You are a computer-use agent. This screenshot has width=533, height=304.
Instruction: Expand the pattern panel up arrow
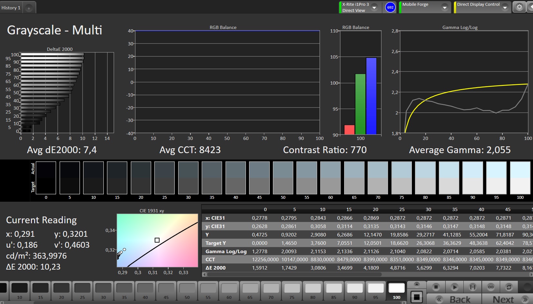[416, 284]
